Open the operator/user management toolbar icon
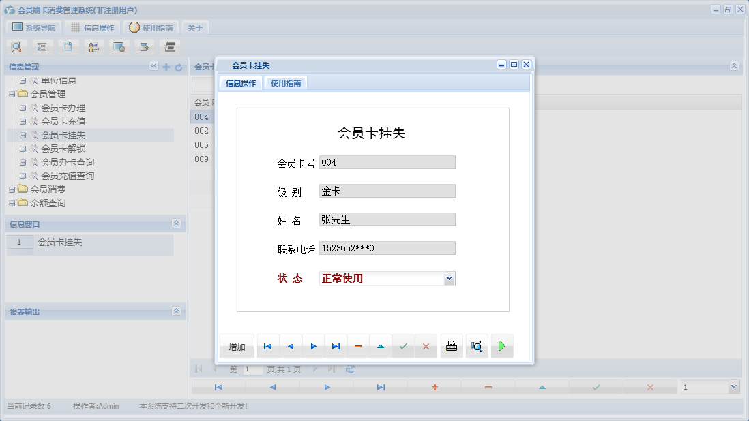Viewport: 749px width, 421px height. pos(93,46)
